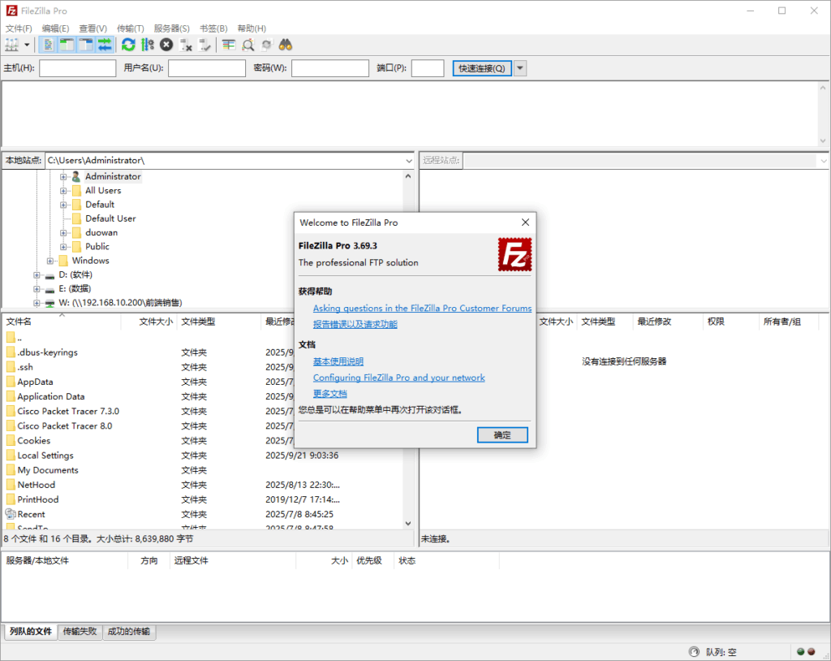The image size is (831, 661).
Task: Refresh the file and folder listings
Action: 128,45
